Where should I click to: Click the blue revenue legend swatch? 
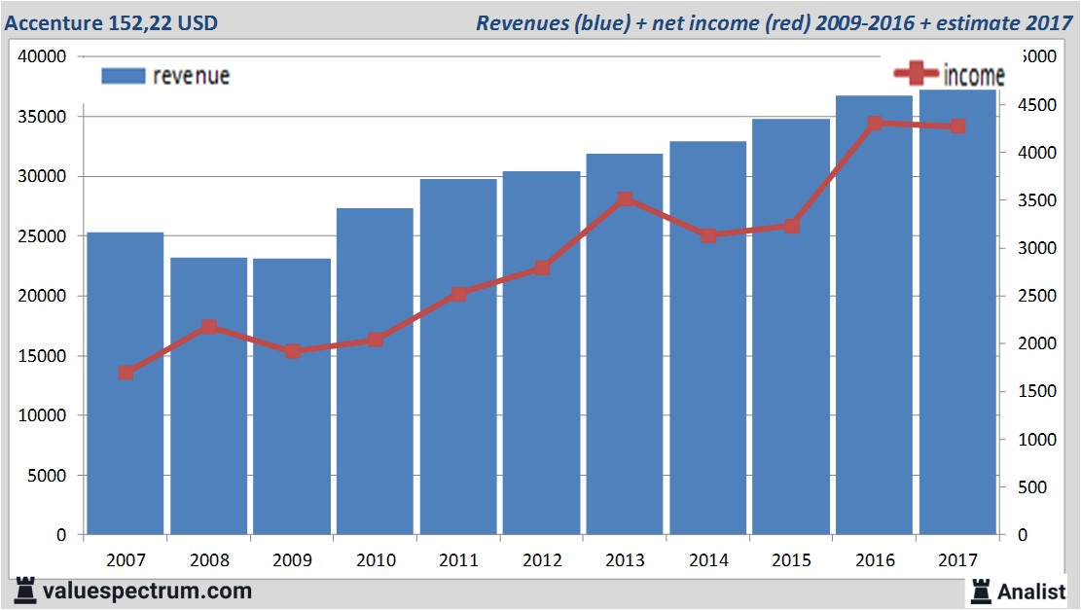tap(123, 76)
